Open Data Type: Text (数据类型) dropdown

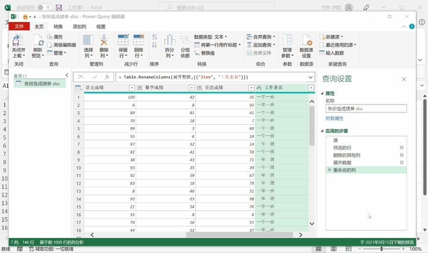[210, 37]
